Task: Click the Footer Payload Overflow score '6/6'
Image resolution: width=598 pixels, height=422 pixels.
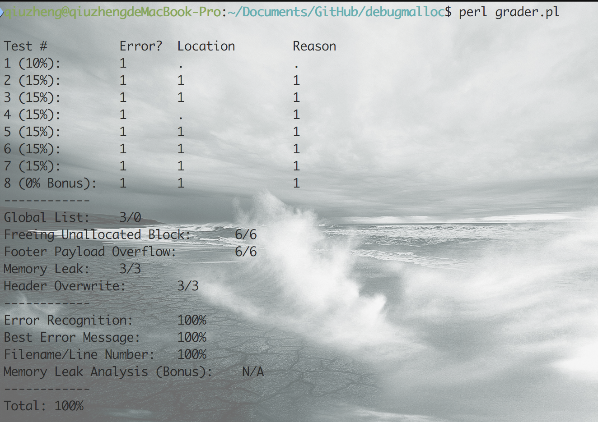Action: 246,252
